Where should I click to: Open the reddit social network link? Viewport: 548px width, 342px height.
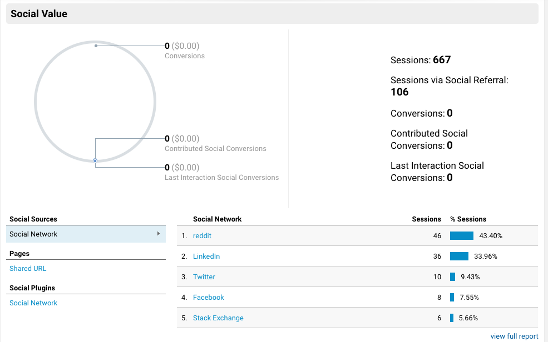pos(202,235)
